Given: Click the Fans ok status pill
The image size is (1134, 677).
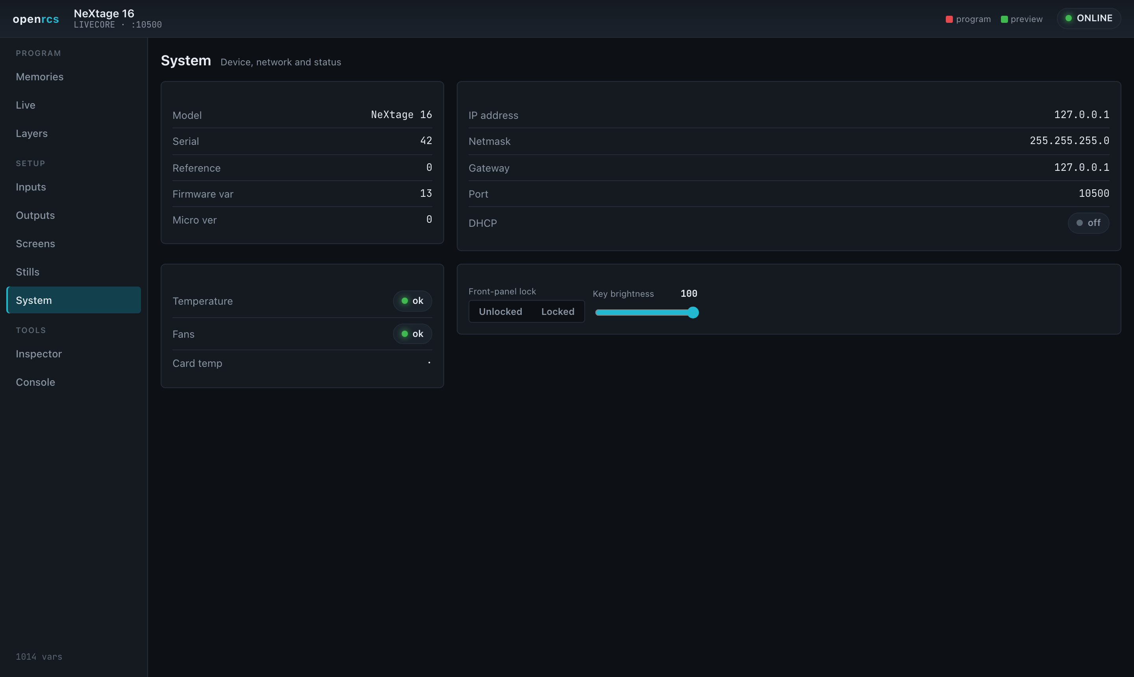Looking at the screenshot, I should [412, 334].
